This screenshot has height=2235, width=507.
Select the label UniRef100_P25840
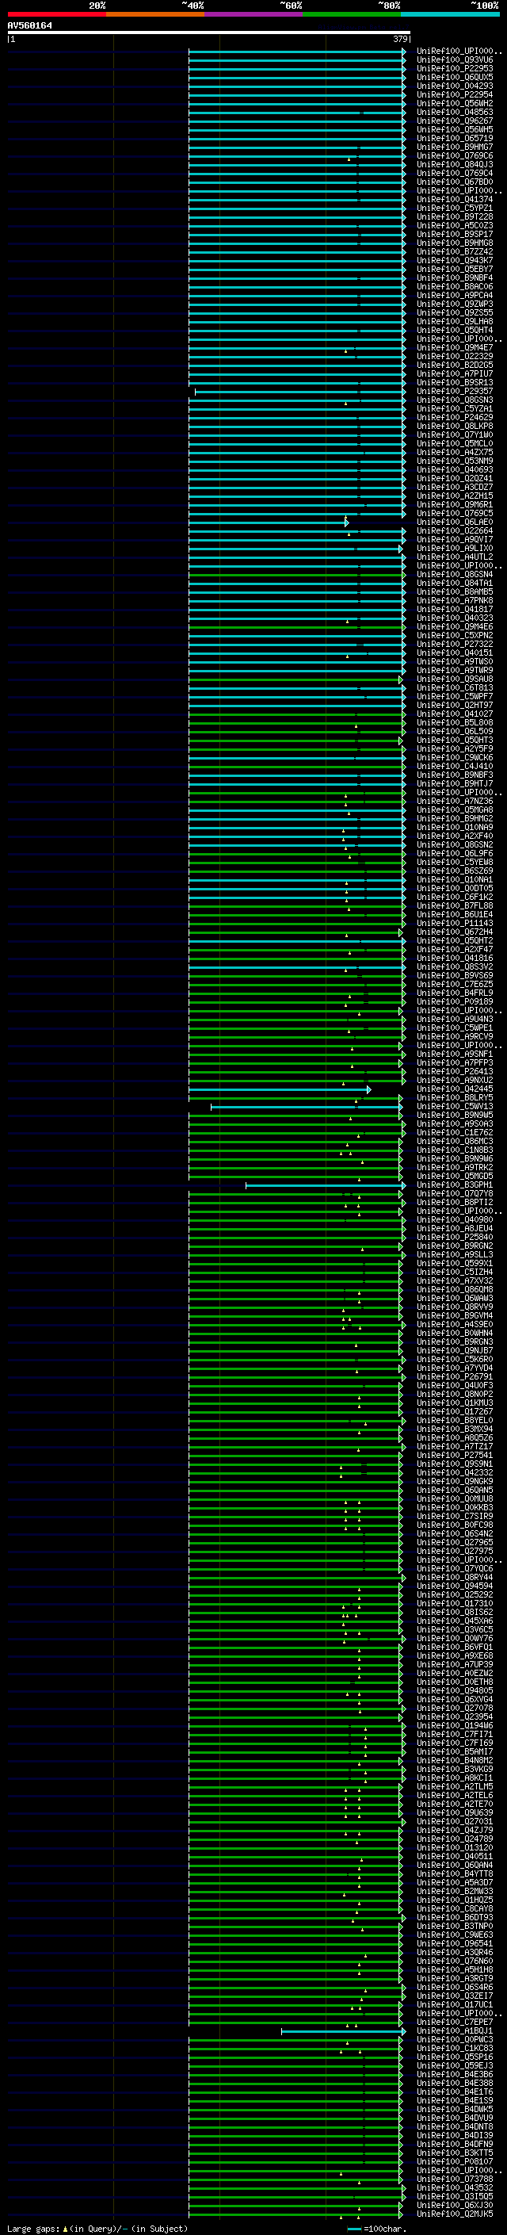point(454,1238)
